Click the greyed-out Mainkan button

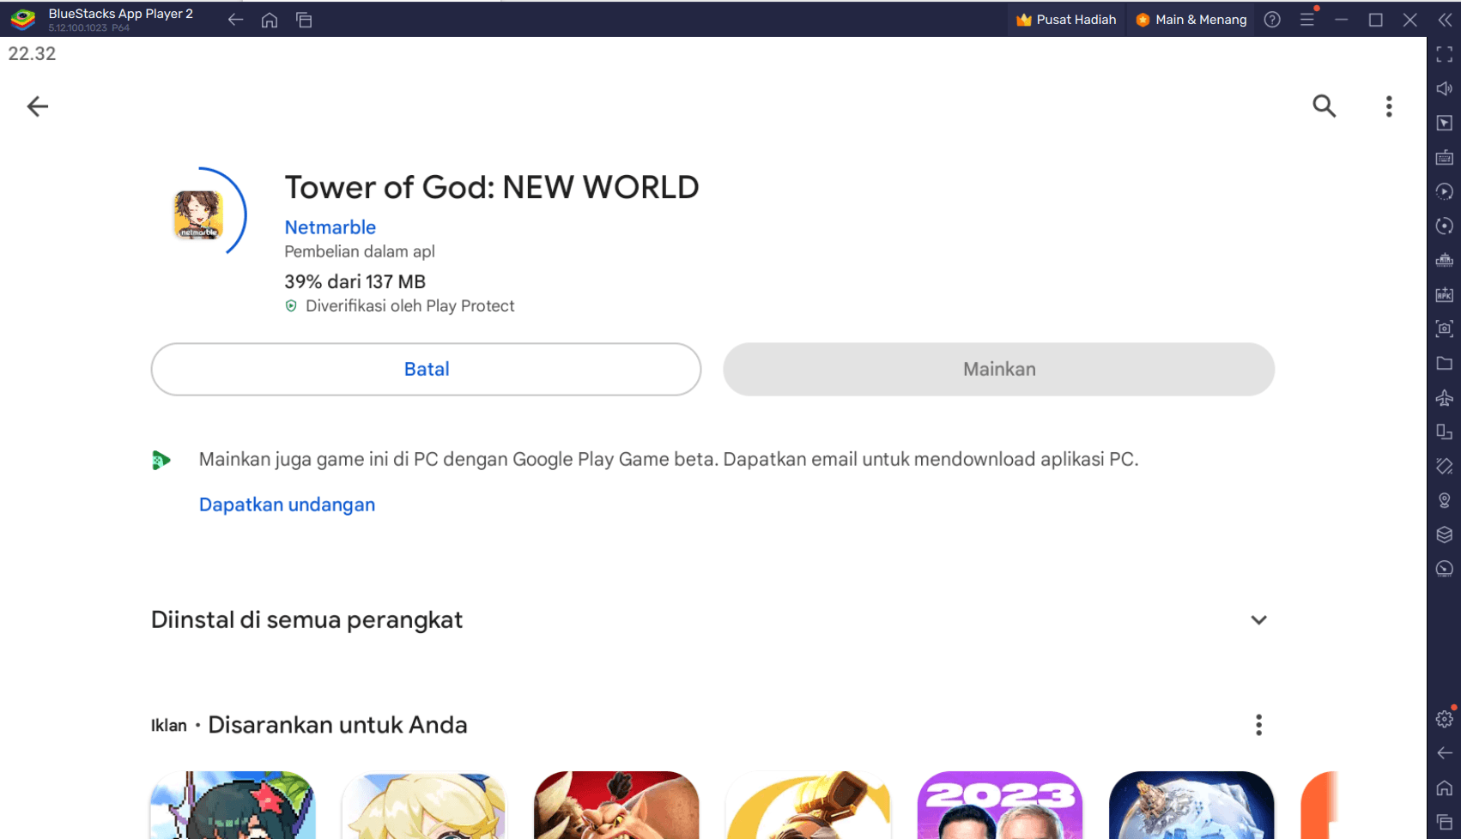click(x=998, y=369)
